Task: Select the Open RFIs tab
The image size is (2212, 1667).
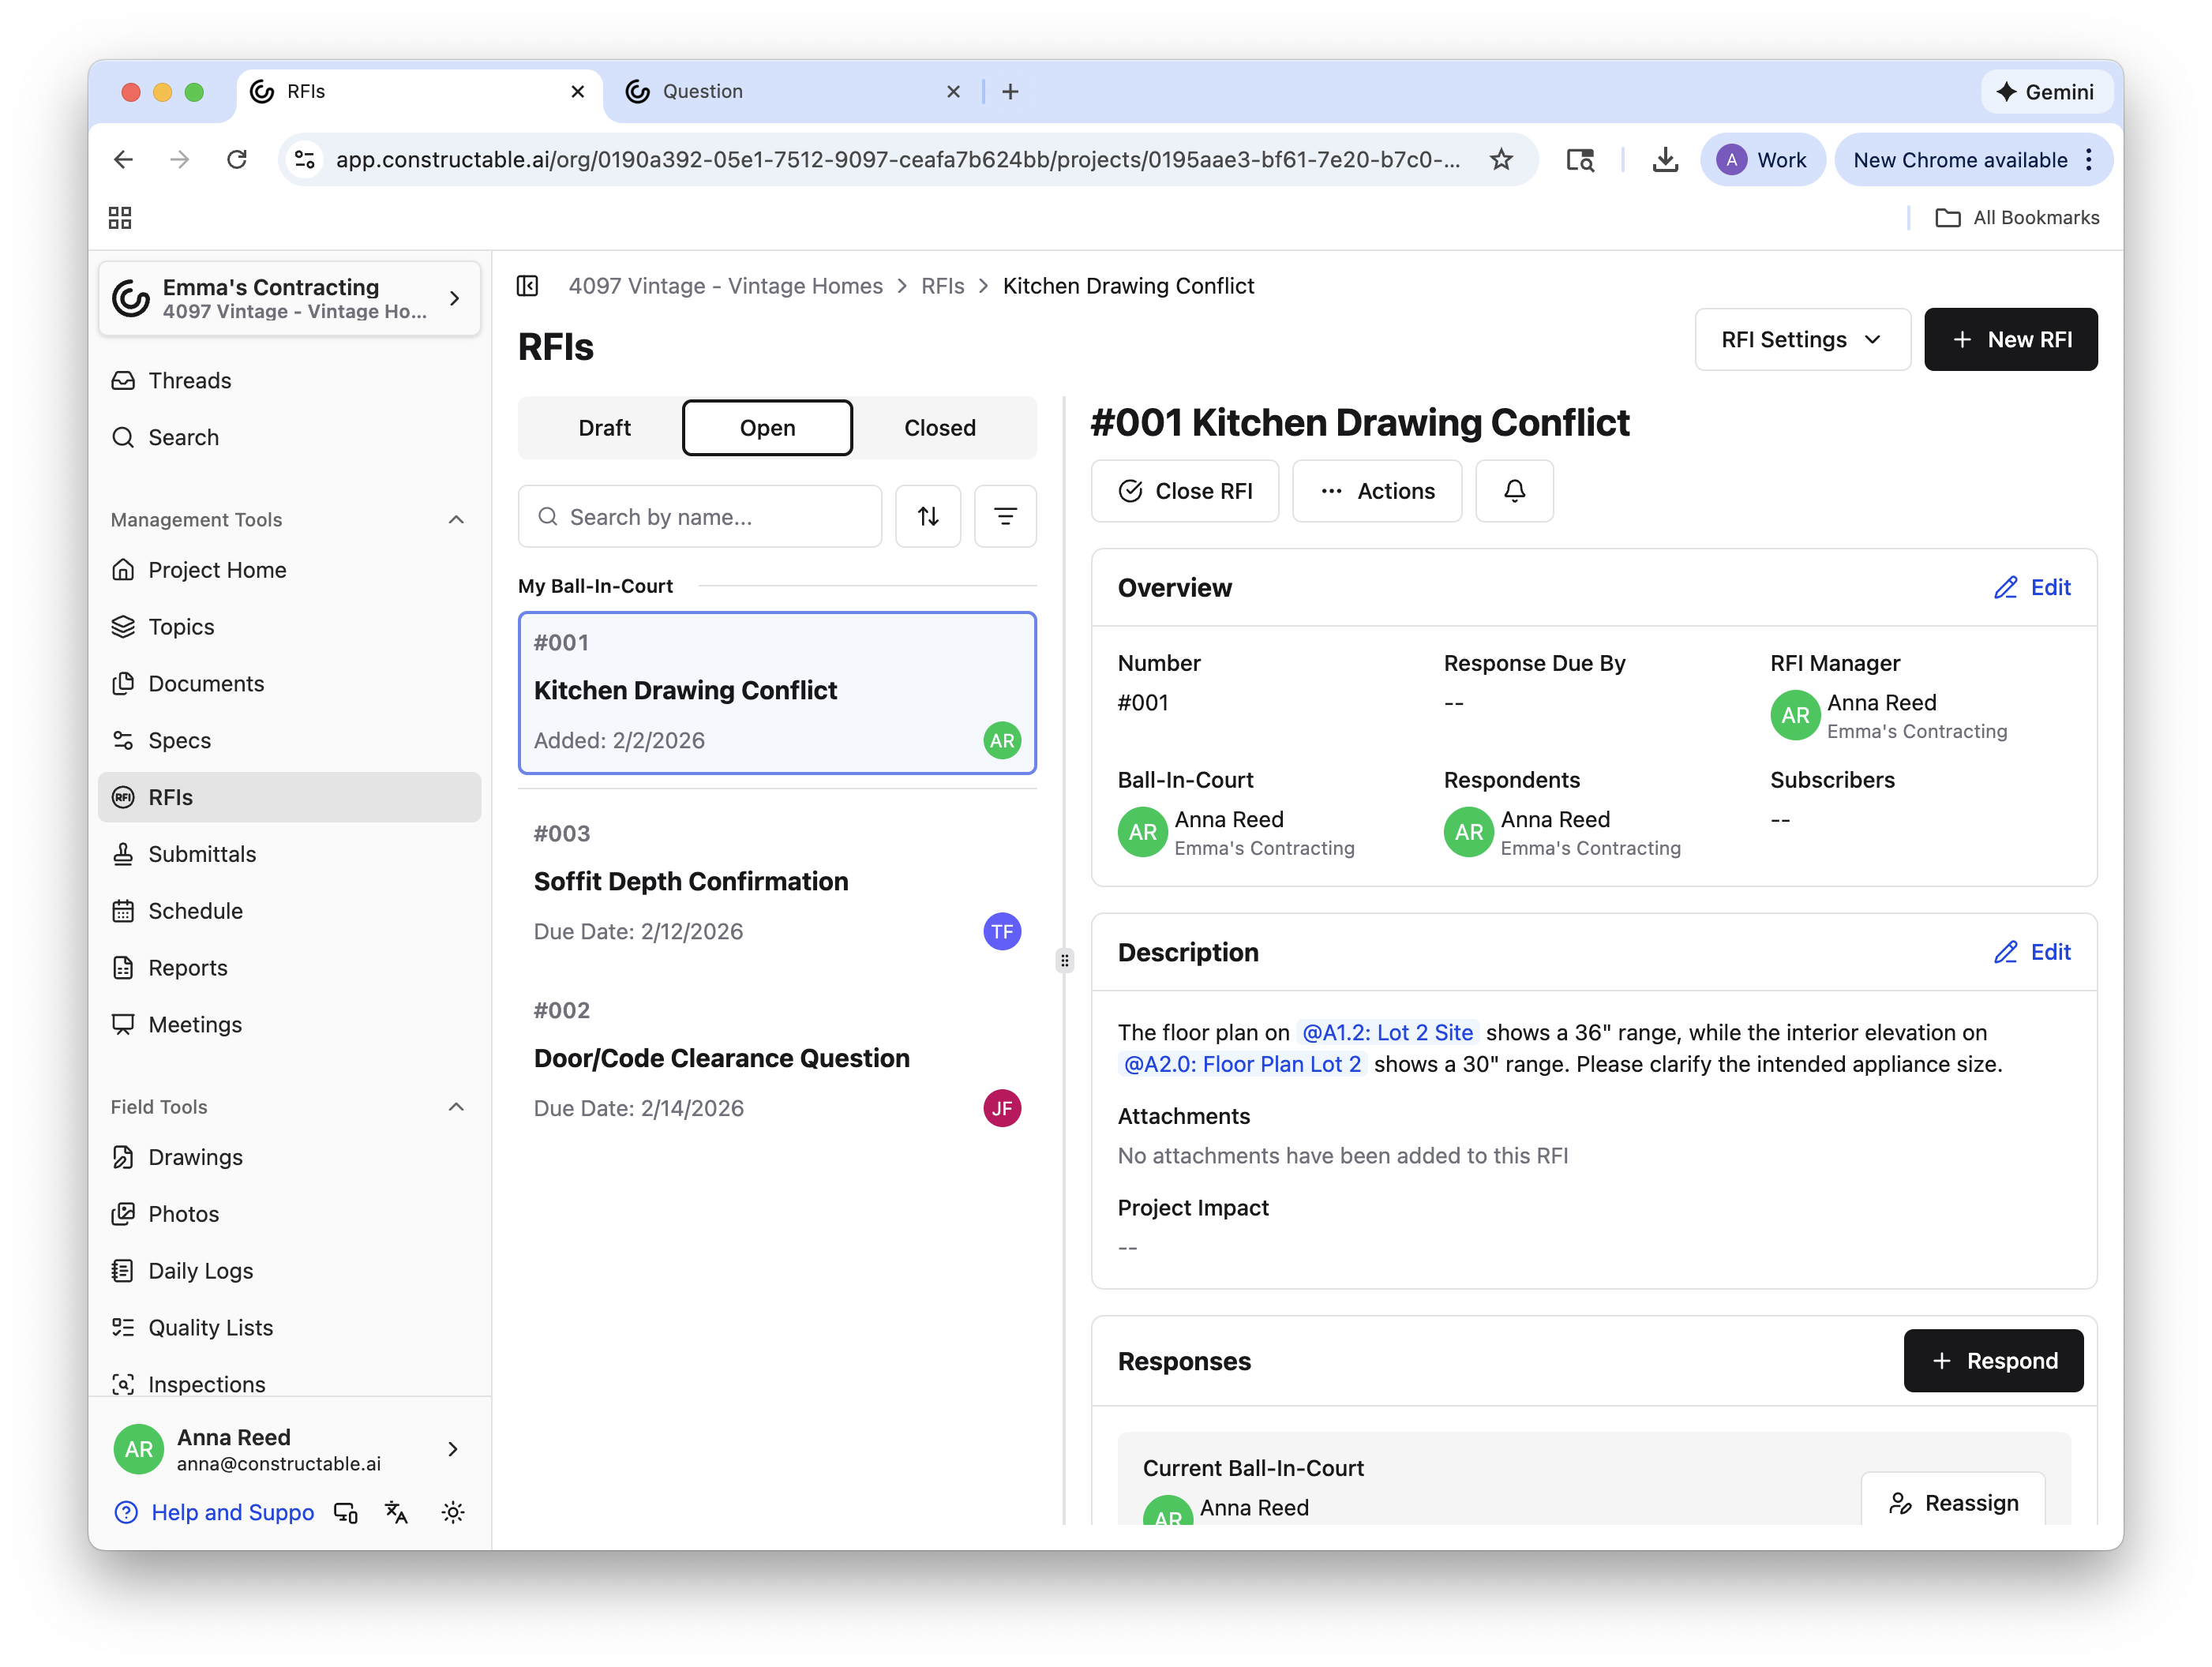Action: pos(767,428)
